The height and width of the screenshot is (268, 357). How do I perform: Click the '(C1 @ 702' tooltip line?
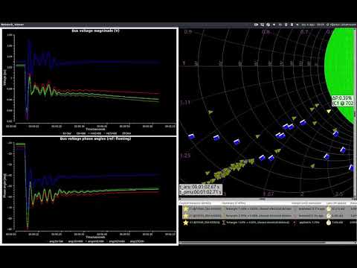click(x=343, y=103)
